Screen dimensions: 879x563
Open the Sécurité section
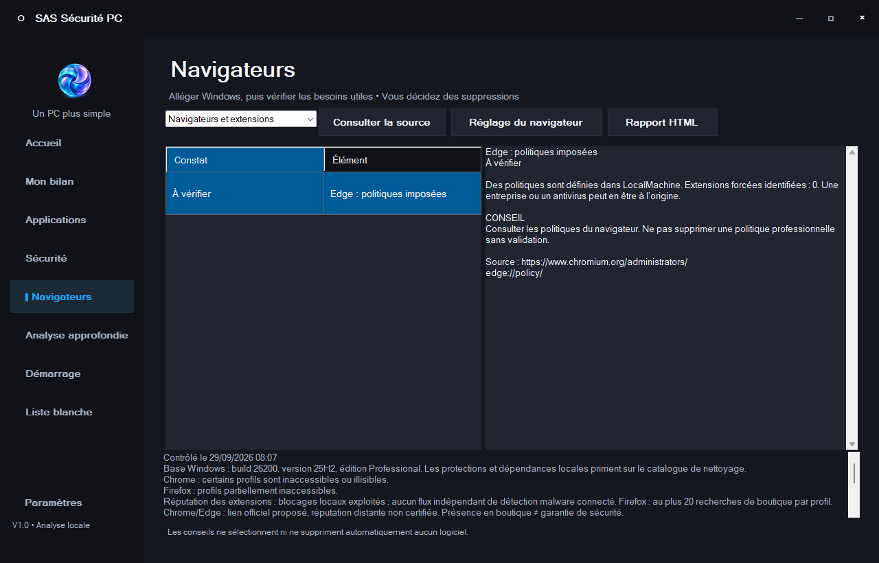(46, 258)
